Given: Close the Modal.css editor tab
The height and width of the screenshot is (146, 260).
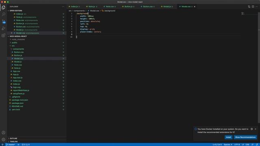Looking at the screenshot, I should [x=195, y=6].
